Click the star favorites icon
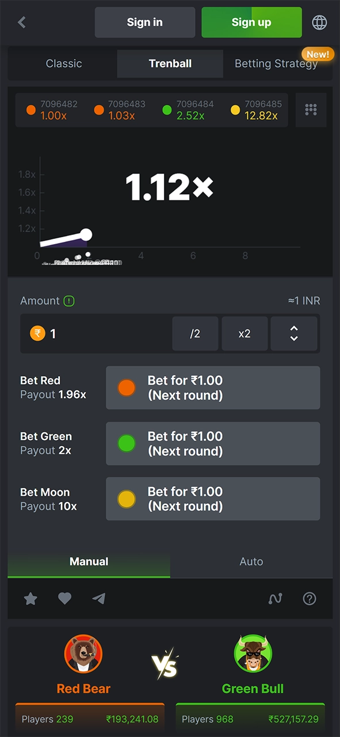The height and width of the screenshot is (737, 340). (x=30, y=599)
